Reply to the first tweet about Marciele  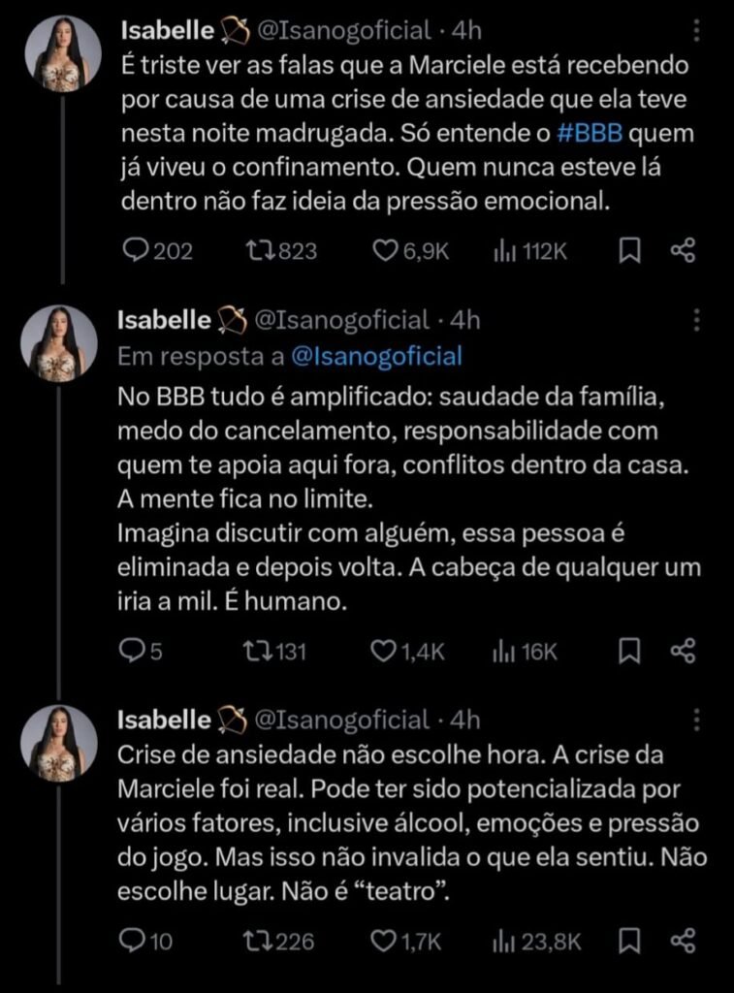pyautogui.click(x=136, y=251)
